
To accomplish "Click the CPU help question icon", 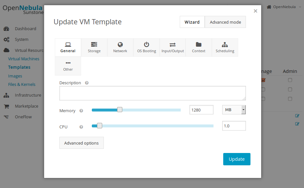I will click(81, 127).
